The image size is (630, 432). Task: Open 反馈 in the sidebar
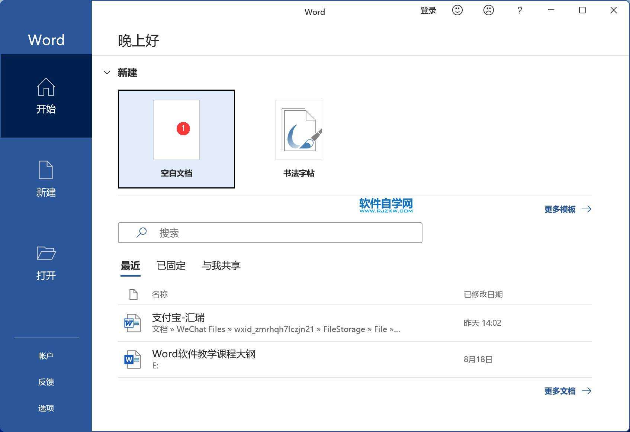coord(46,382)
